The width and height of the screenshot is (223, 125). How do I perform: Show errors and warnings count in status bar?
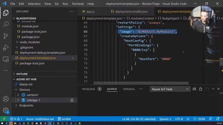(x=16, y=119)
